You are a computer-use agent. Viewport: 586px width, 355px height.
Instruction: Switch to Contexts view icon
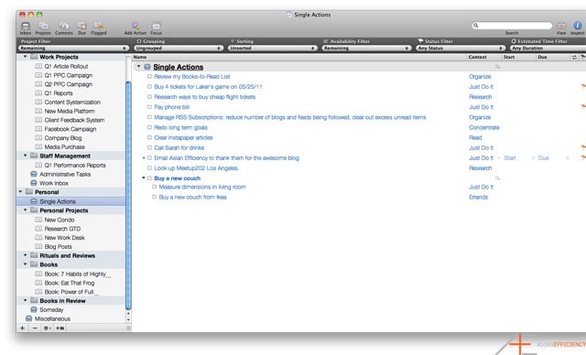coord(64,26)
